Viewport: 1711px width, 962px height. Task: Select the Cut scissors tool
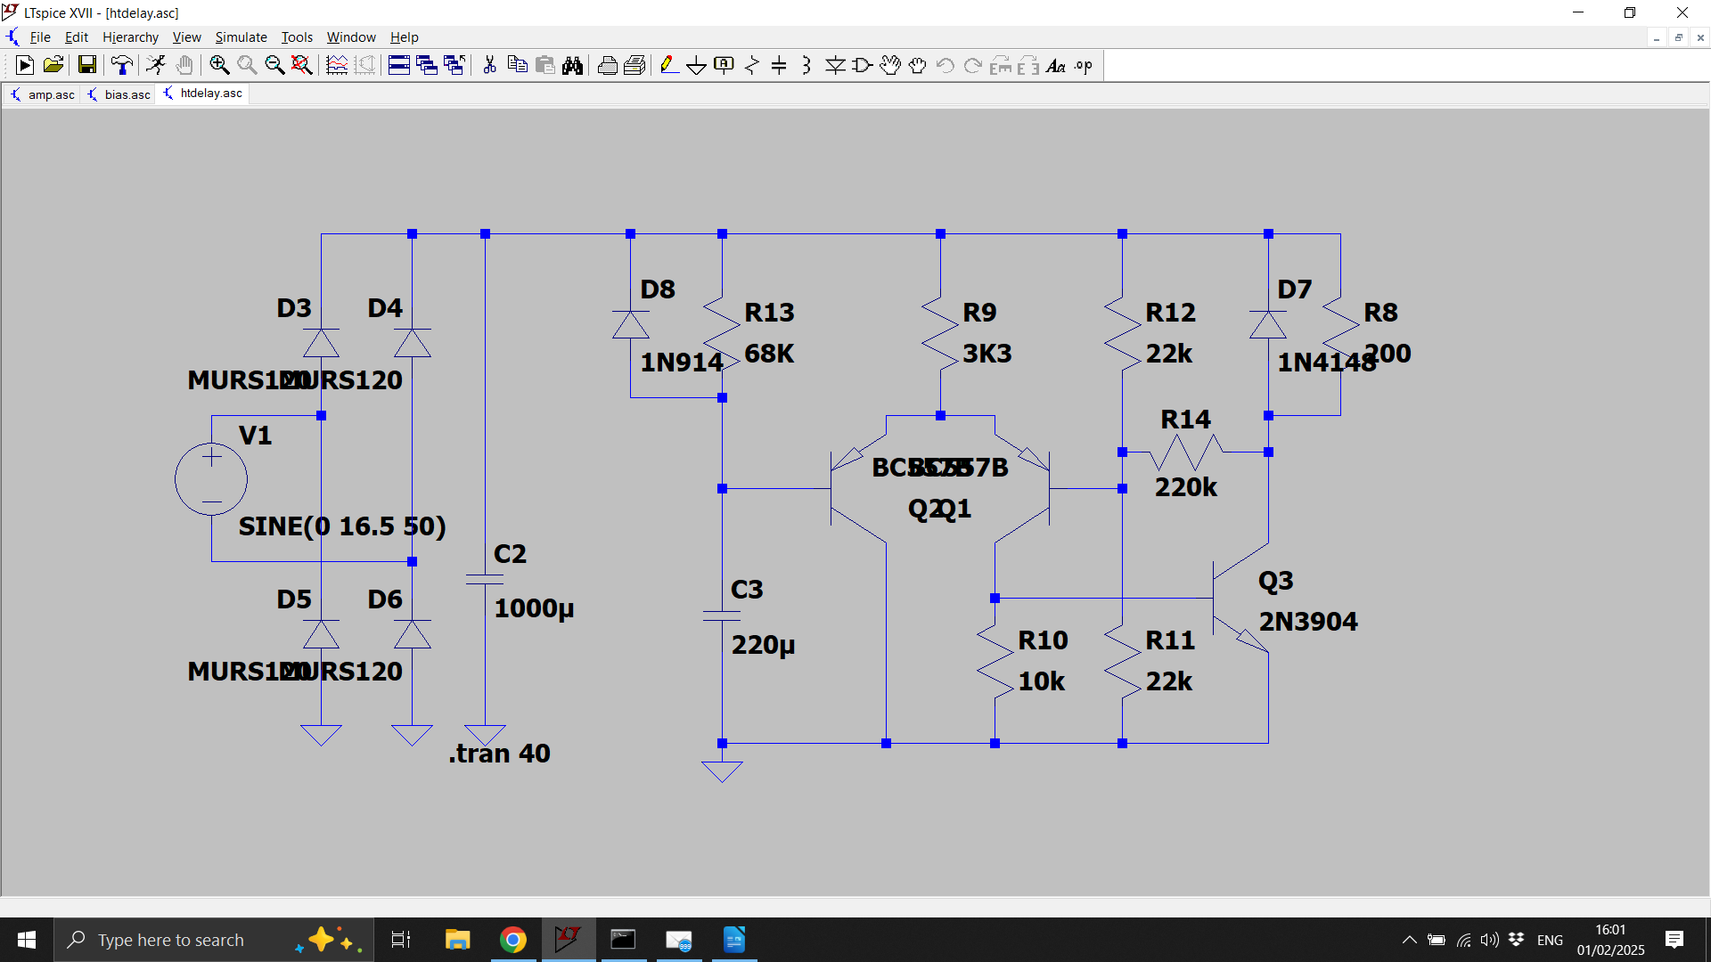pyautogui.click(x=489, y=65)
